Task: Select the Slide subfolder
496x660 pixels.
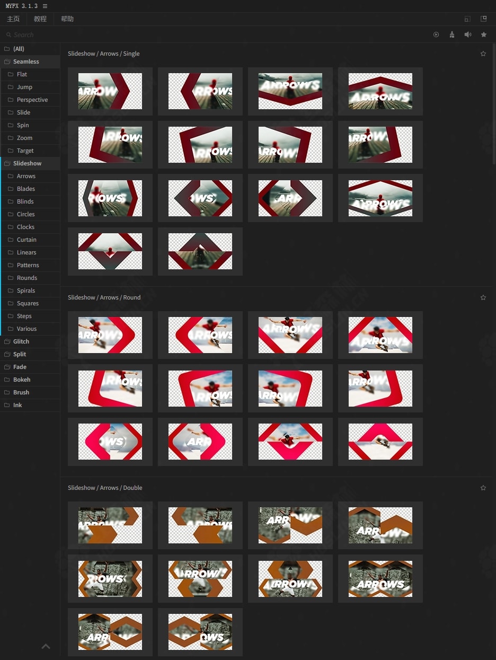Action: click(x=30, y=112)
